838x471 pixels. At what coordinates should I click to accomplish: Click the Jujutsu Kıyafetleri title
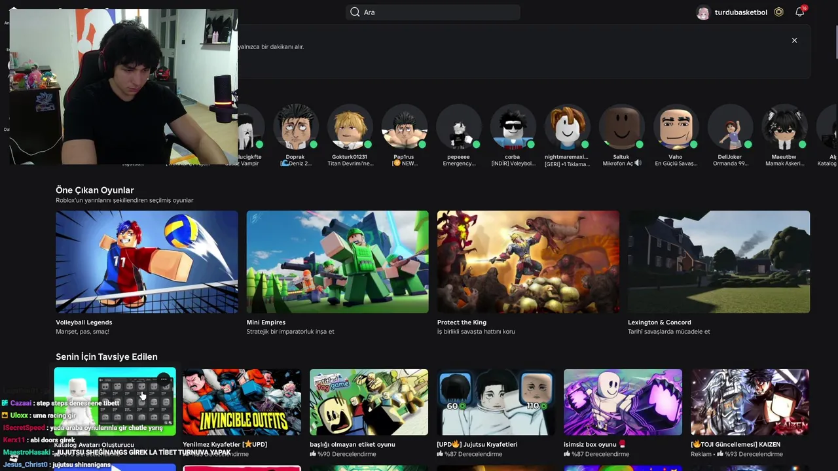[477, 445]
